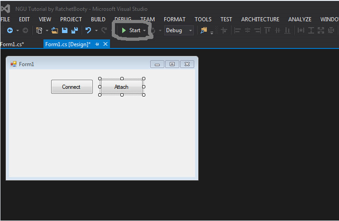This screenshot has height=221, width=339.
Task: Click Attach button's top-left resize handle
Action: 100,78
